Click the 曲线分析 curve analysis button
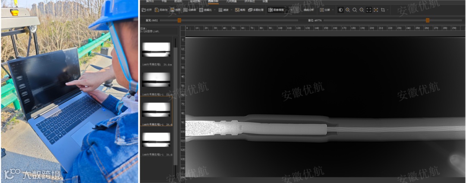 click(309, 10)
